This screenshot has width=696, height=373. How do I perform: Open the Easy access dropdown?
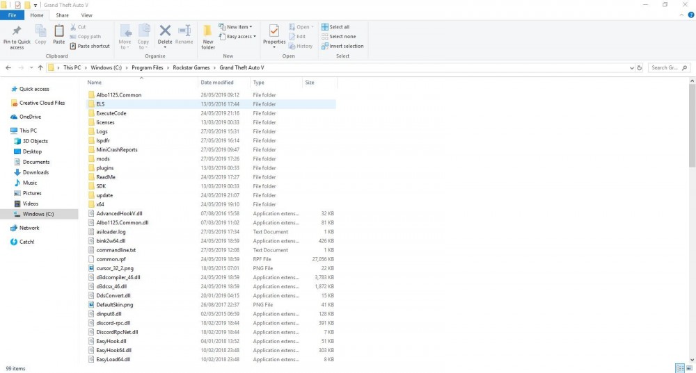click(237, 37)
